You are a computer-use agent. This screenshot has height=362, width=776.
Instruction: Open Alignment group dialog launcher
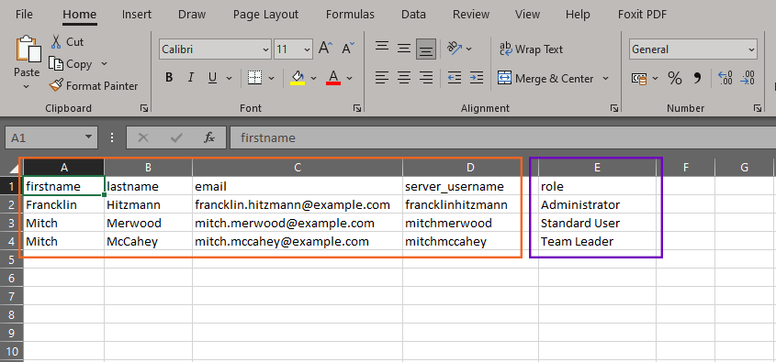(613, 108)
